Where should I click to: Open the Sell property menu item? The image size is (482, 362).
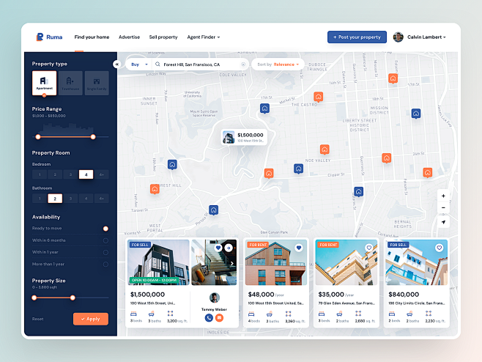click(163, 37)
